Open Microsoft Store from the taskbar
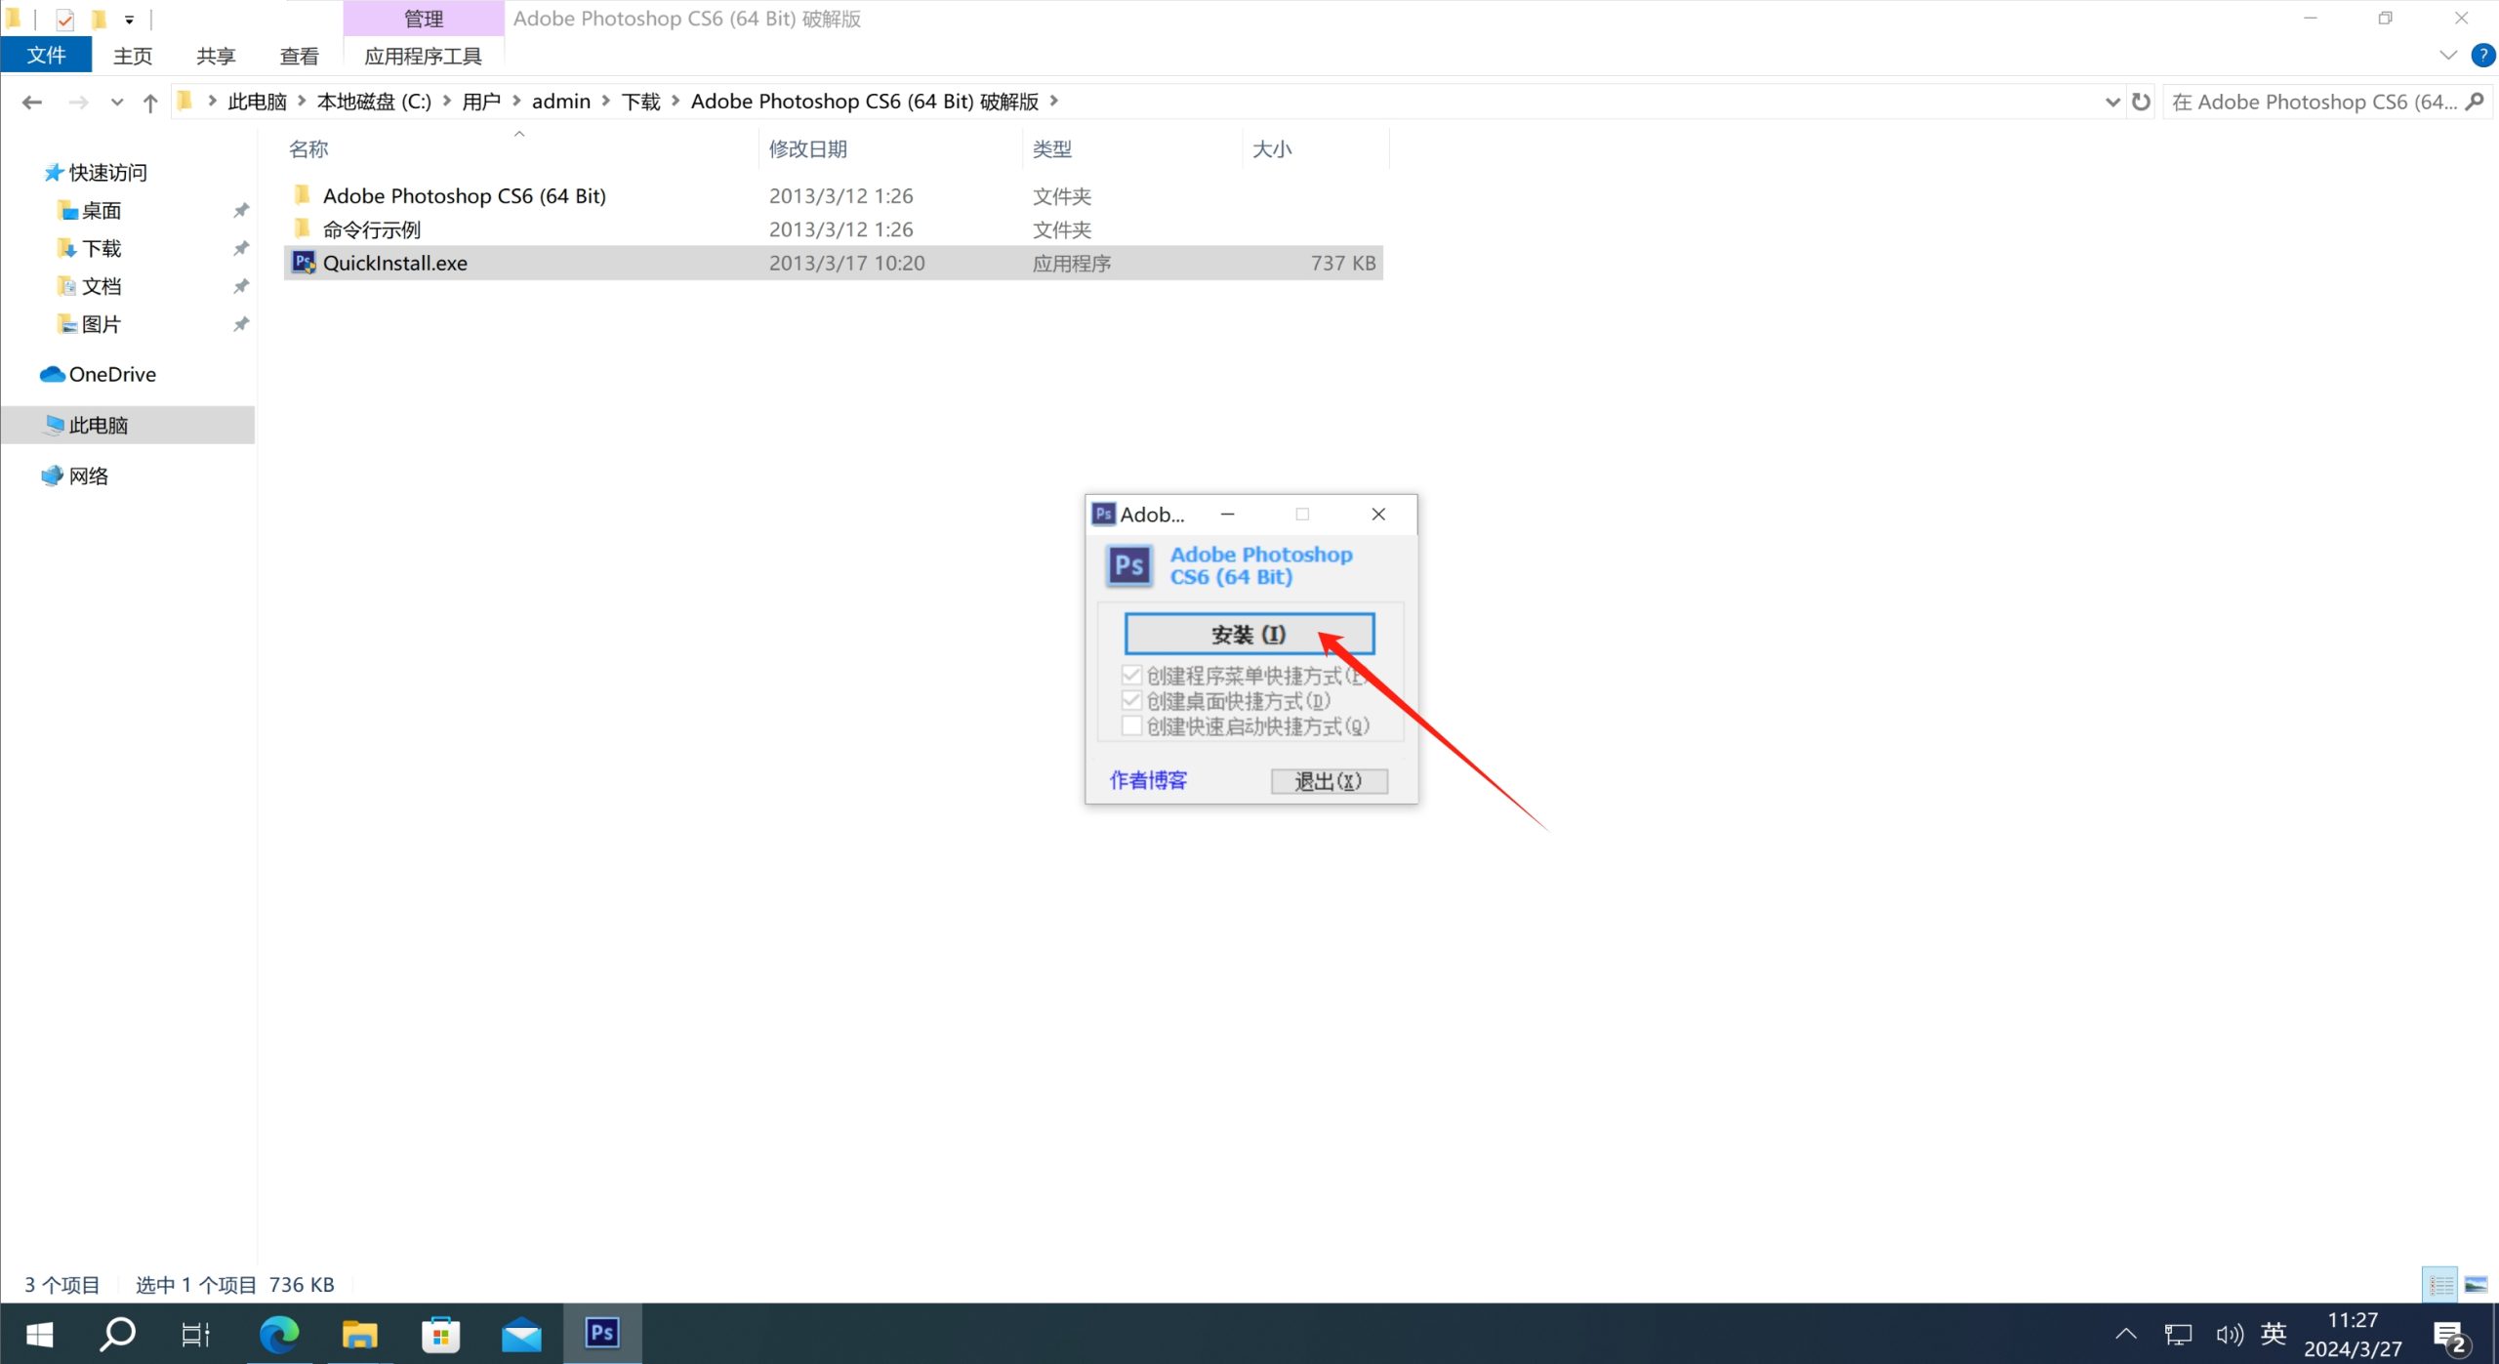2499x1364 pixels. [x=440, y=1334]
